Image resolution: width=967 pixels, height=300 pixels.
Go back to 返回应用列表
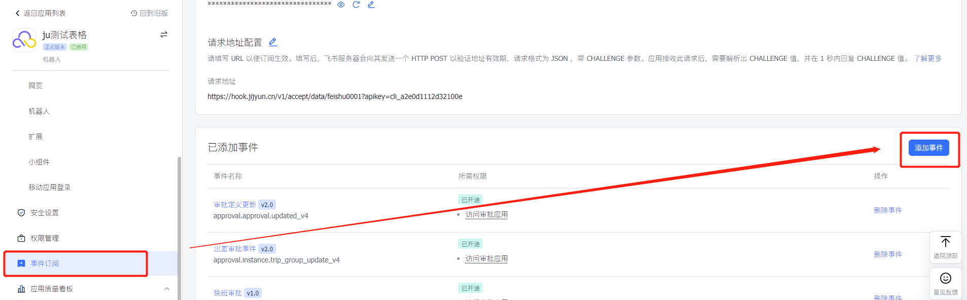[x=41, y=13]
